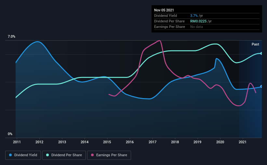Click the 2012 x-axis label
This screenshot has height=165, width=267.
tap(39, 142)
